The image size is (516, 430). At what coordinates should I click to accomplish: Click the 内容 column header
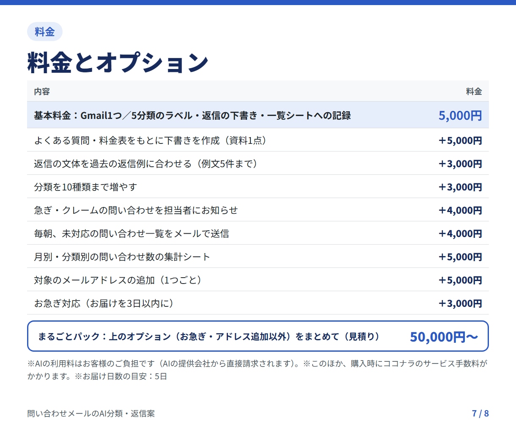tap(42, 91)
